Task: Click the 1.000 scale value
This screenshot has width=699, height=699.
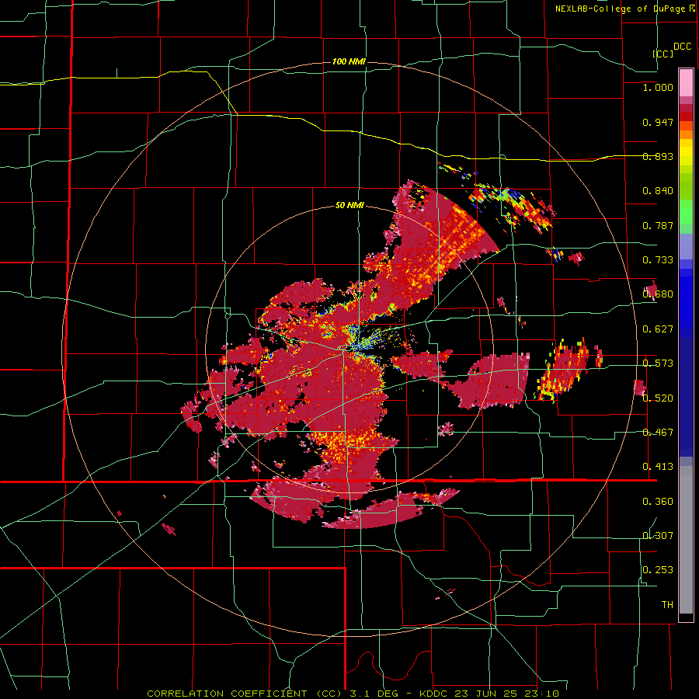Action: point(658,87)
